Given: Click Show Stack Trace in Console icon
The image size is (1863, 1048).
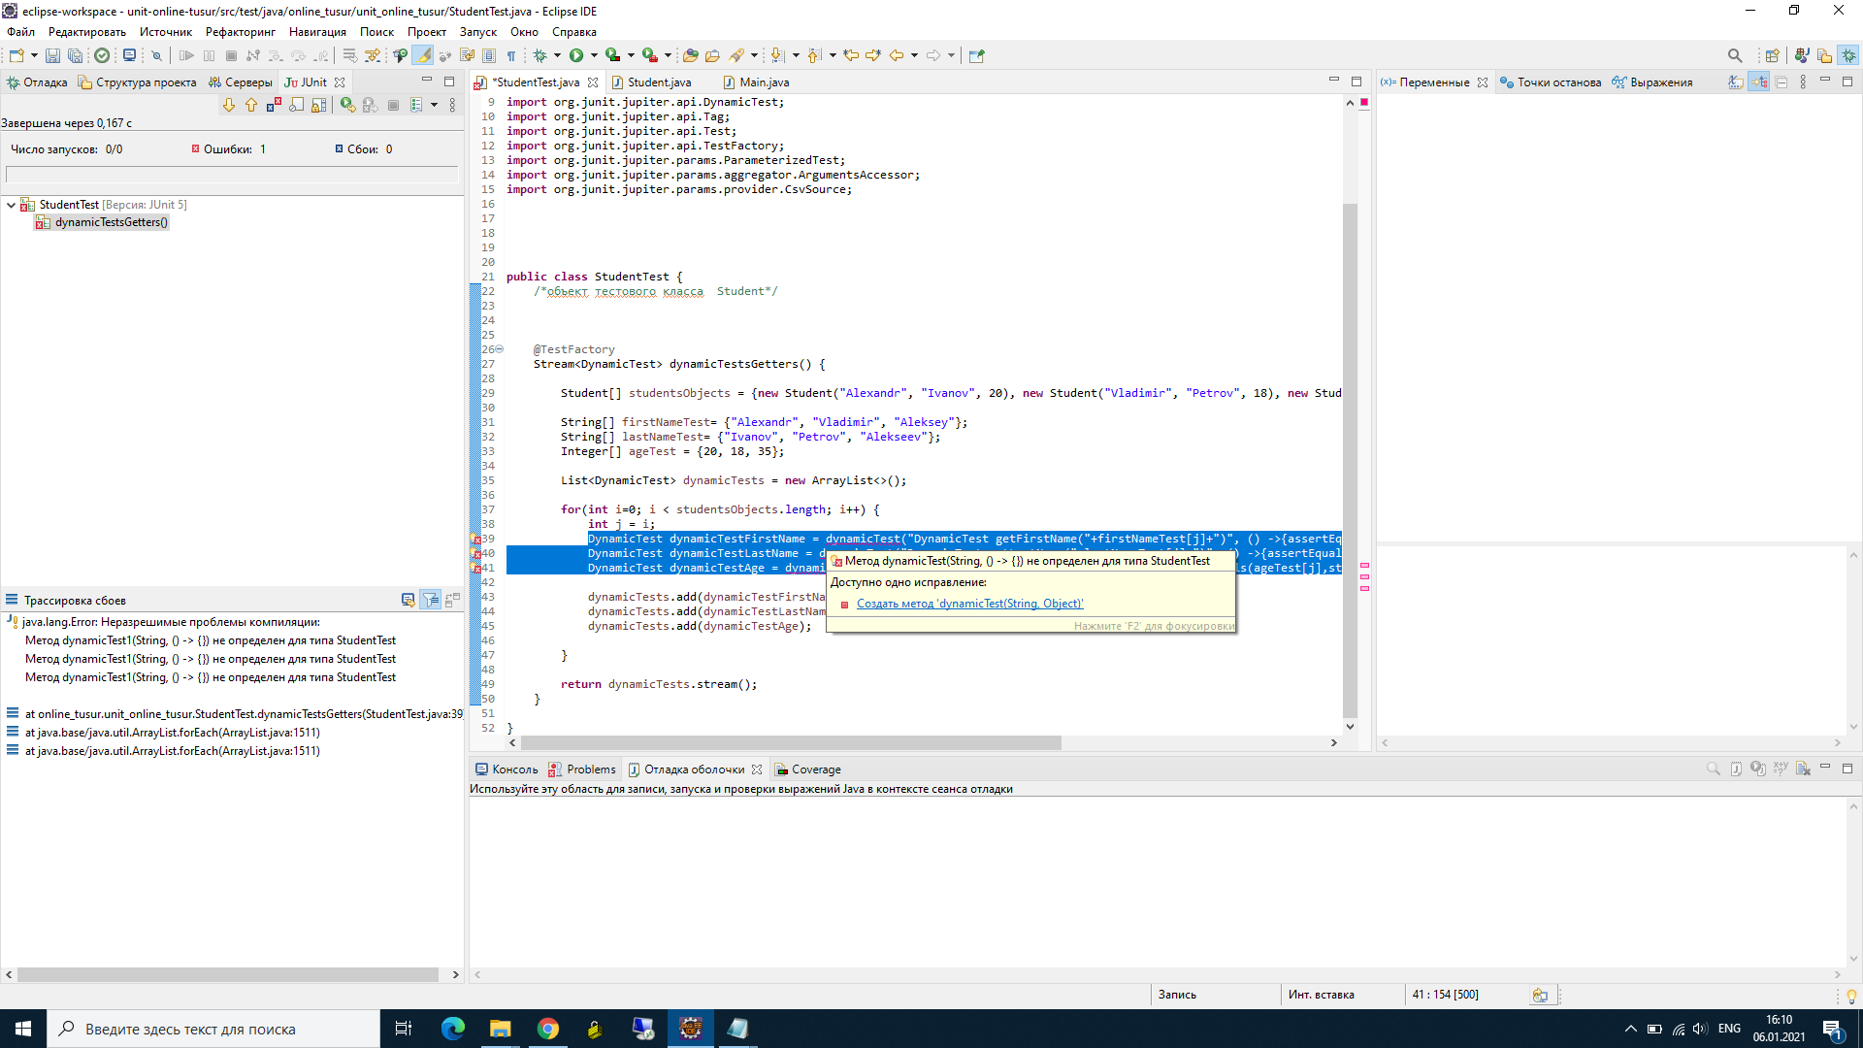Looking at the screenshot, I should click(408, 600).
